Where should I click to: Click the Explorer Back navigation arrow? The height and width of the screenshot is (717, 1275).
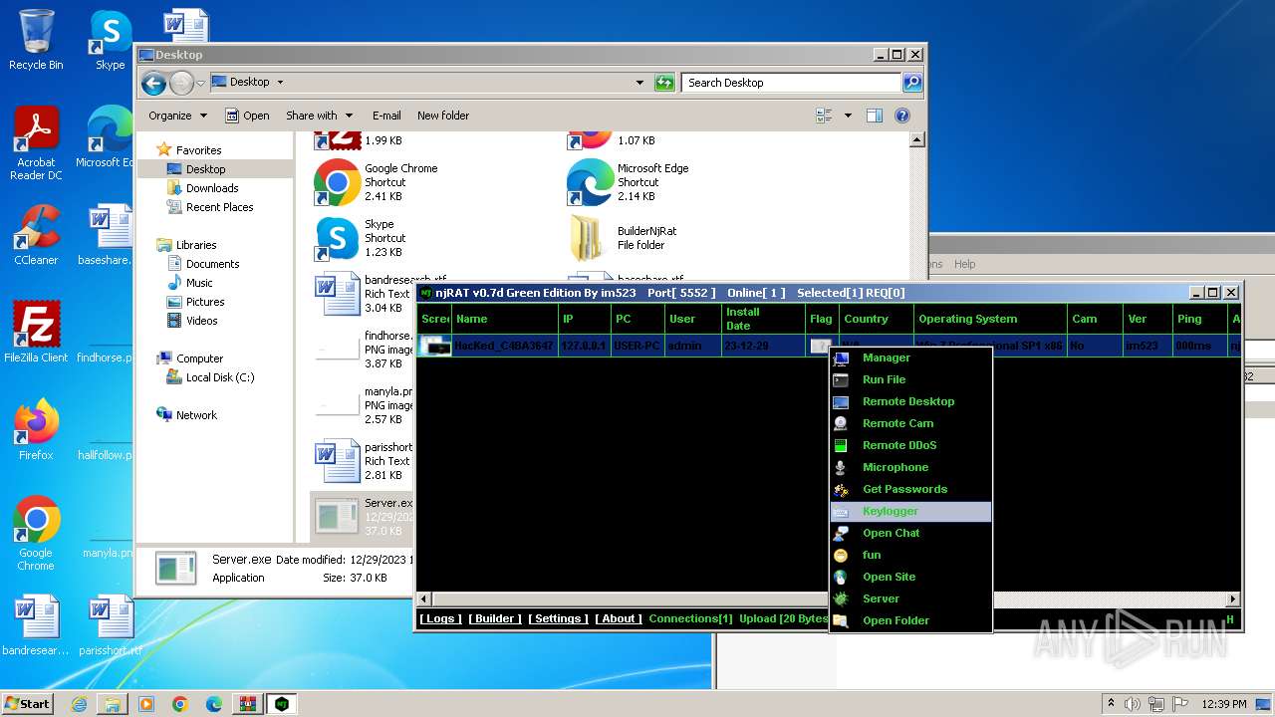point(153,83)
